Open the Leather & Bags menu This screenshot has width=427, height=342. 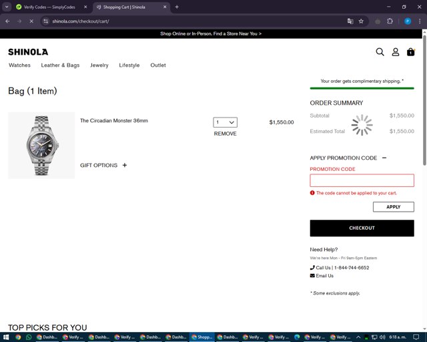point(60,65)
